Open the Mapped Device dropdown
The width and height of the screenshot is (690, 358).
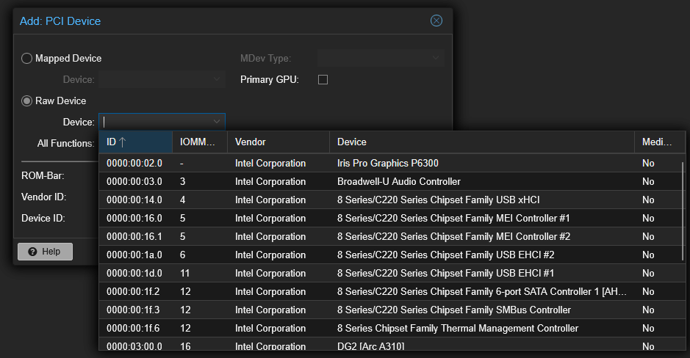(x=162, y=79)
